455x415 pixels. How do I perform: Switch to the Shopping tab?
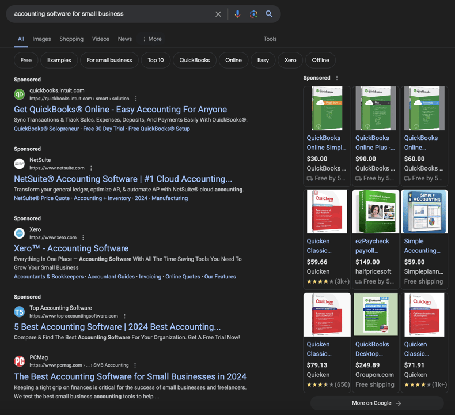click(71, 39)
